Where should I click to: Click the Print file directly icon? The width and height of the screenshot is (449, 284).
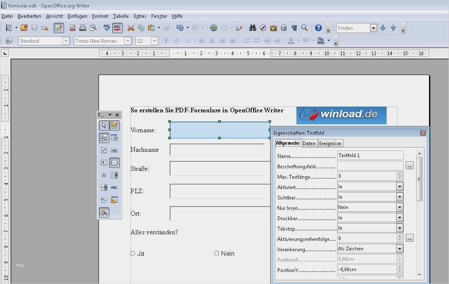click(83, 28)
